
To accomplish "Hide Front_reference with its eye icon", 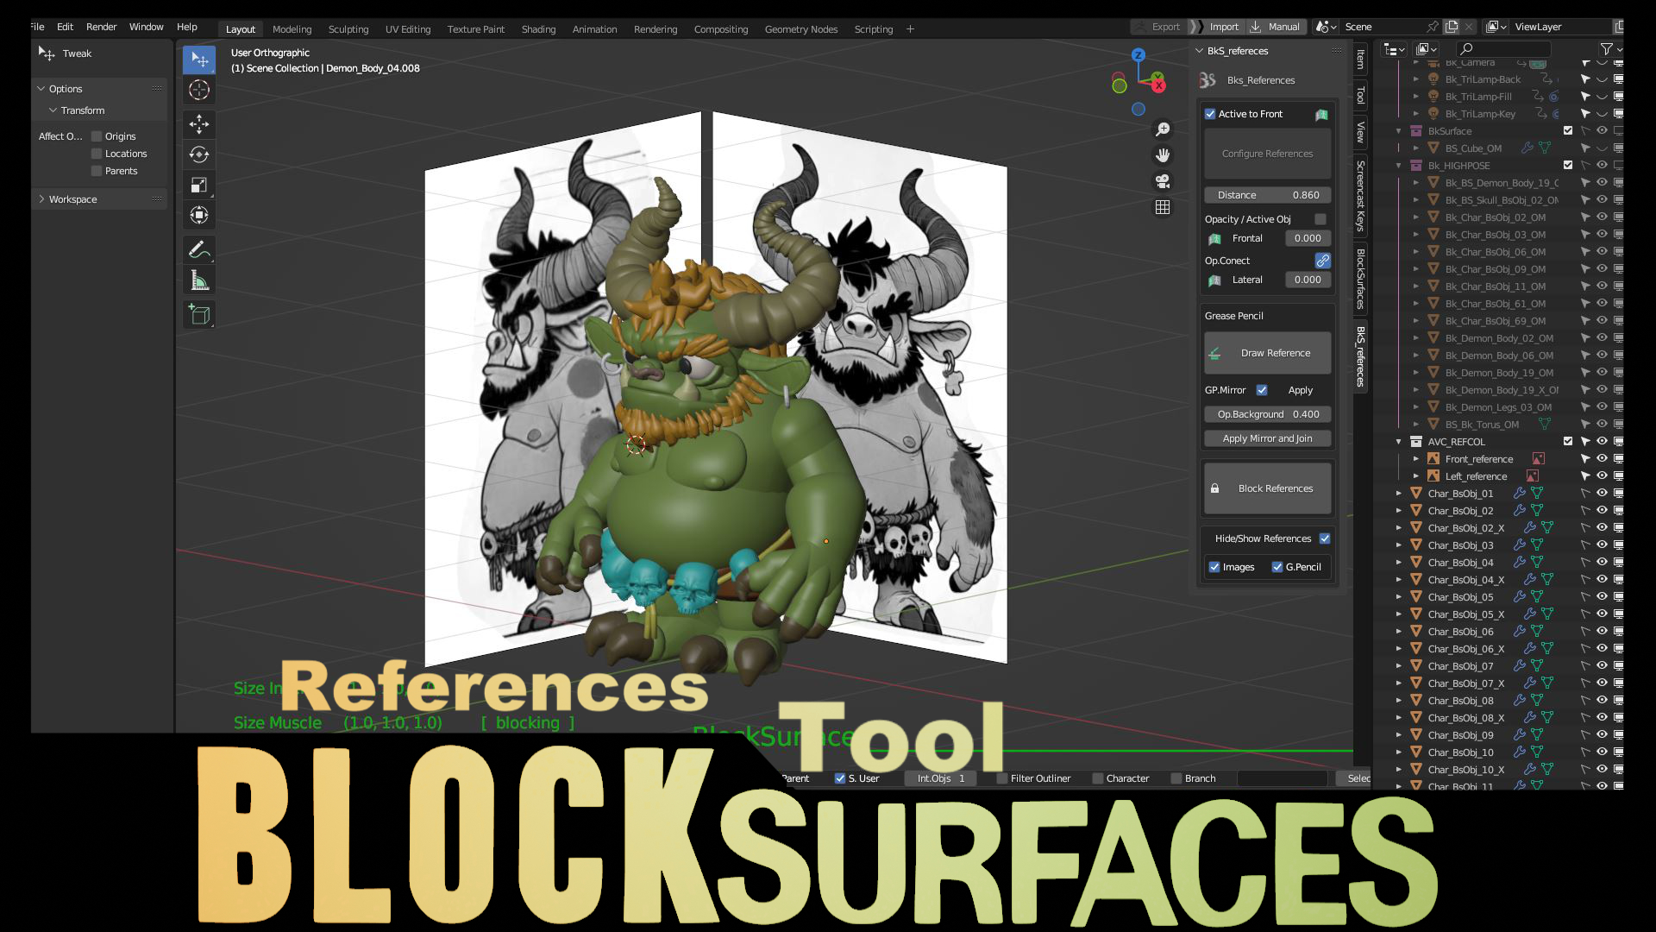I will pos(1602,459).
